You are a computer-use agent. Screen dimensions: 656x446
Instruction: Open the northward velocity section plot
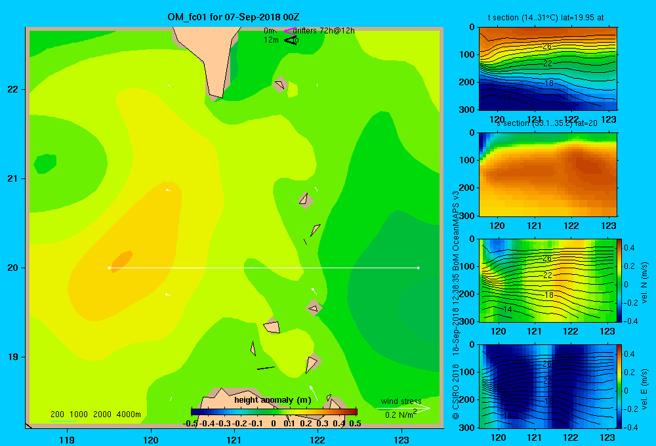[548, 280]
